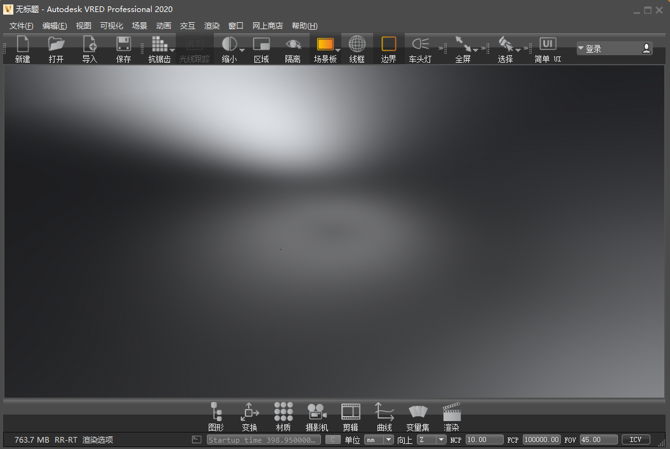
Task: Click the 763.7 MB memory readout
Action: pyautogui.click(x=32, y=439)
